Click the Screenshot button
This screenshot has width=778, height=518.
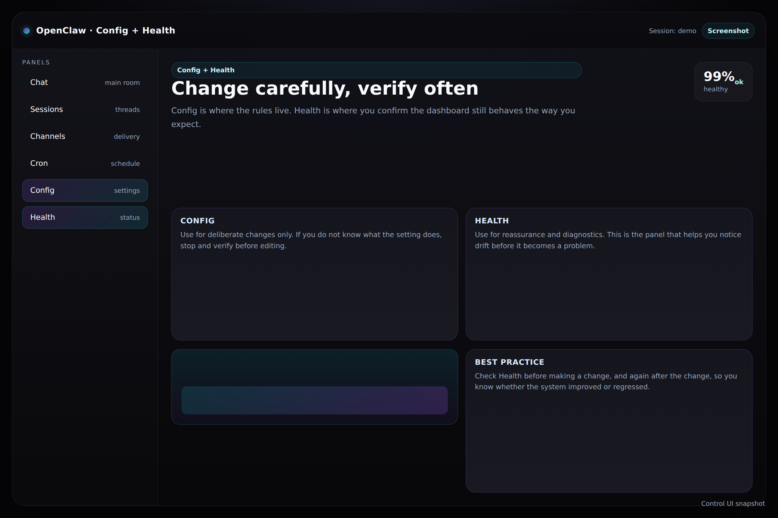tap(728, 31)
